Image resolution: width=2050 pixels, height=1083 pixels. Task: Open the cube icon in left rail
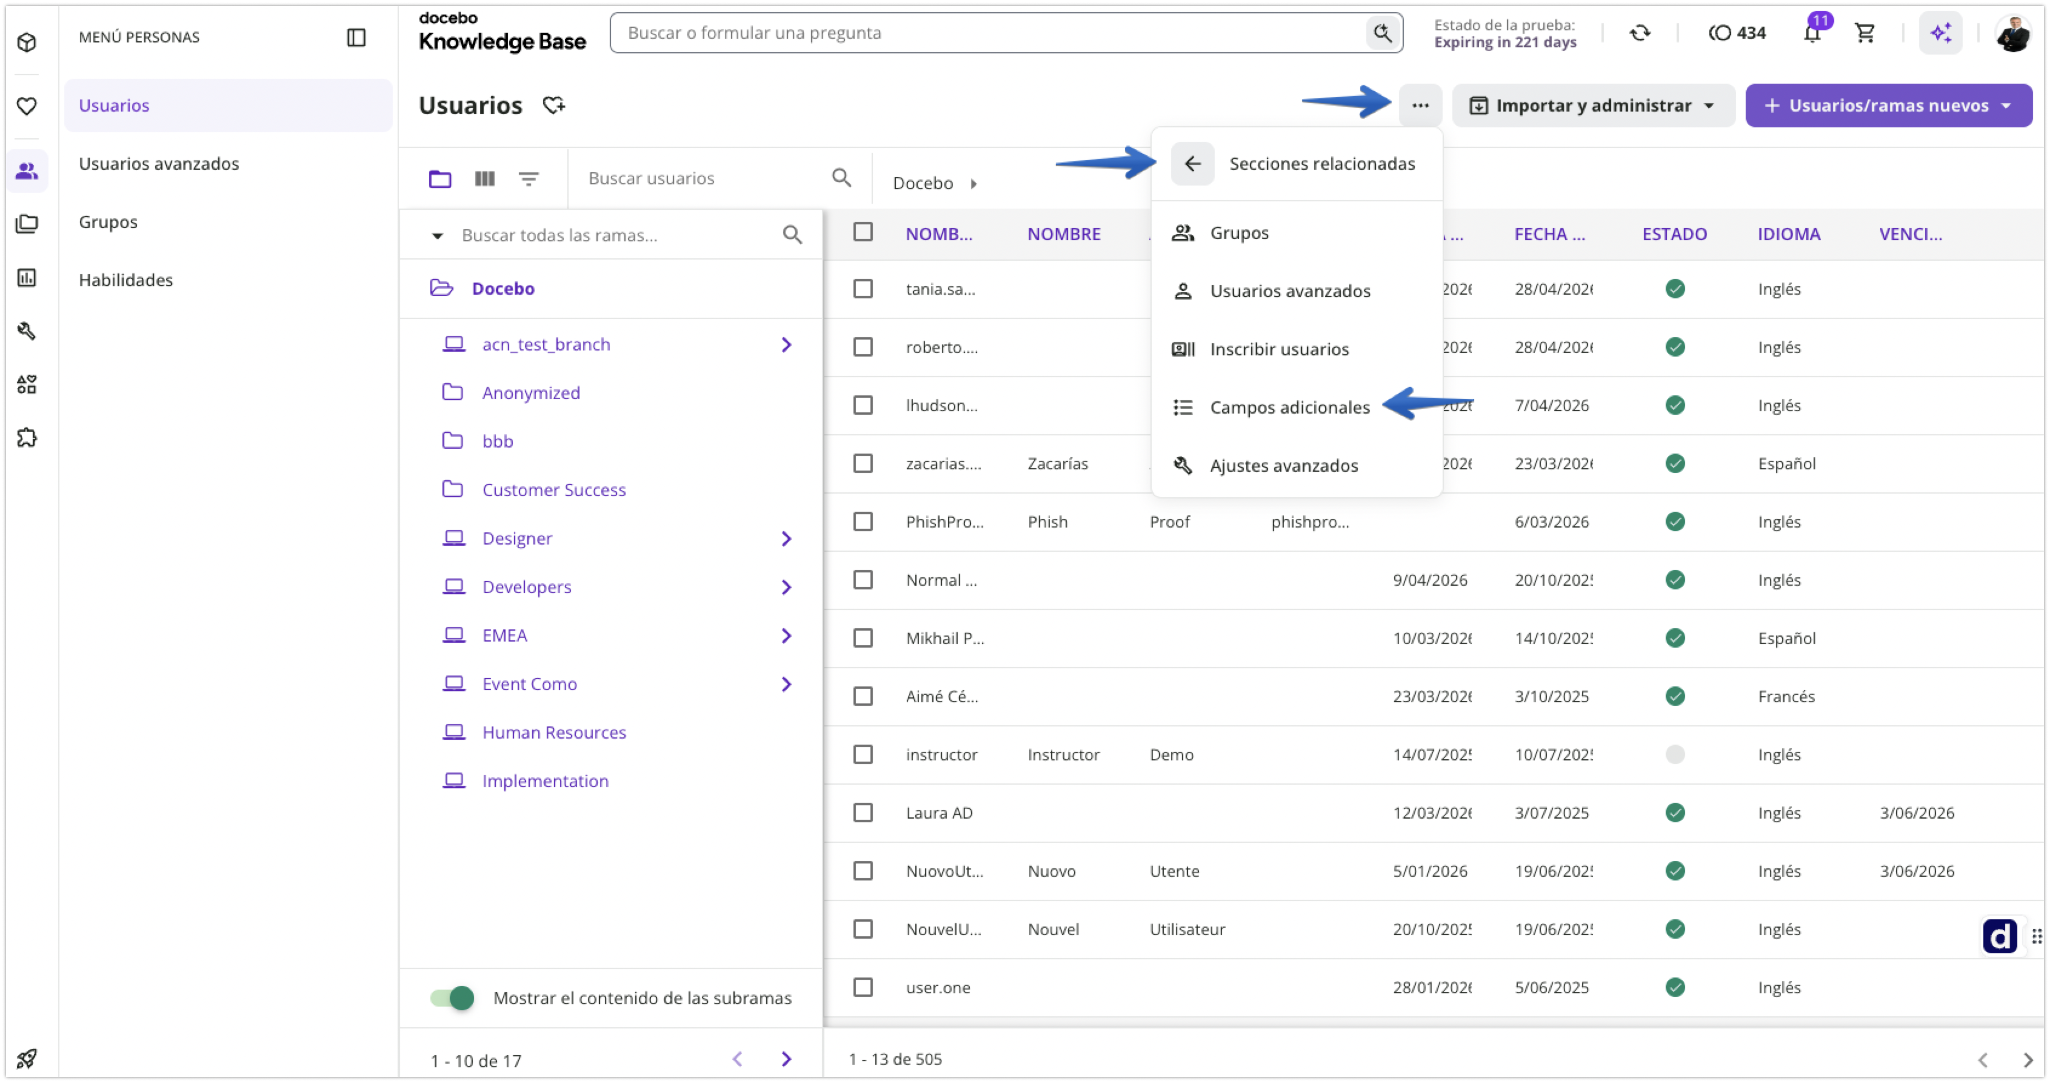[27, 42]
